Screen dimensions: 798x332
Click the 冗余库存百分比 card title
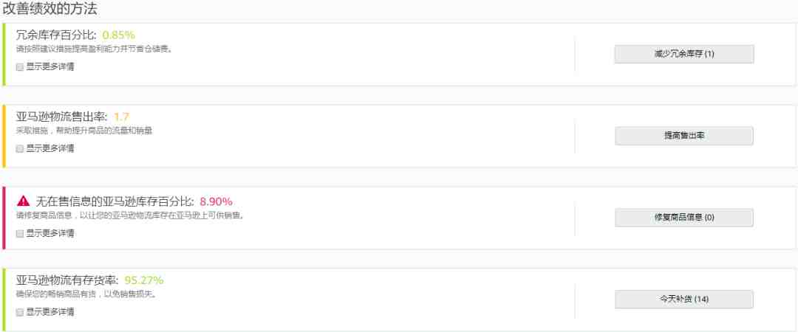click(x=56, y=35)
